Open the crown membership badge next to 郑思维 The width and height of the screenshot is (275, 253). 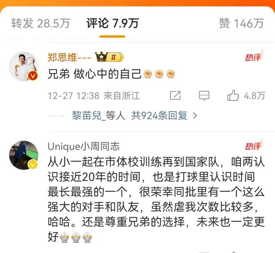(x=109, y=57)
